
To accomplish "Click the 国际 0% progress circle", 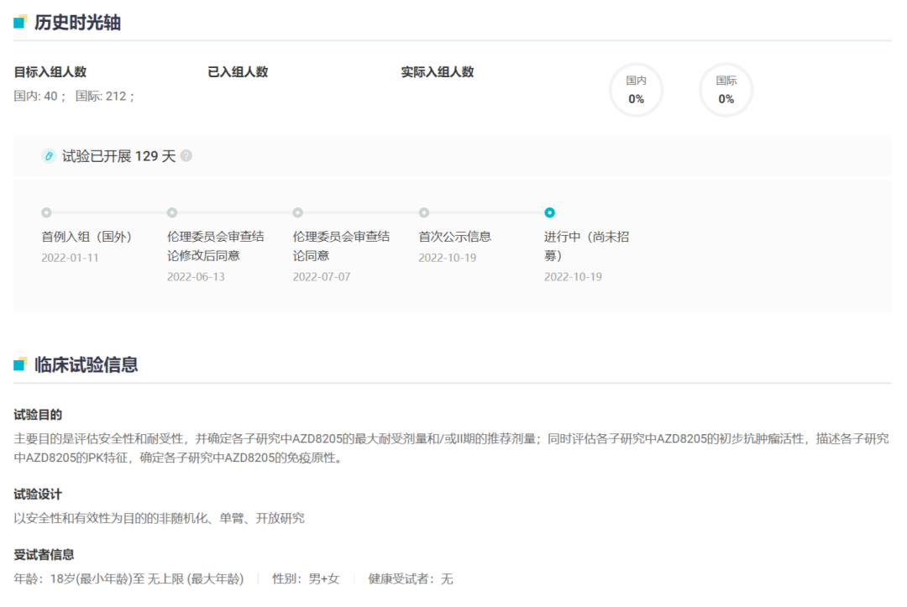I will [726, 90].
